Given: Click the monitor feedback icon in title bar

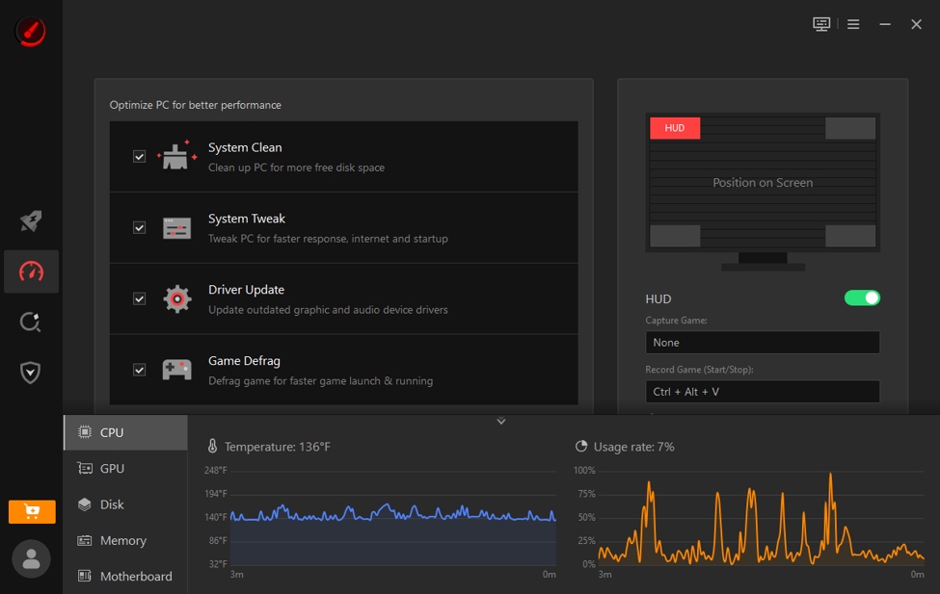Looking at the screenshot, I should [x=821, y=24].
